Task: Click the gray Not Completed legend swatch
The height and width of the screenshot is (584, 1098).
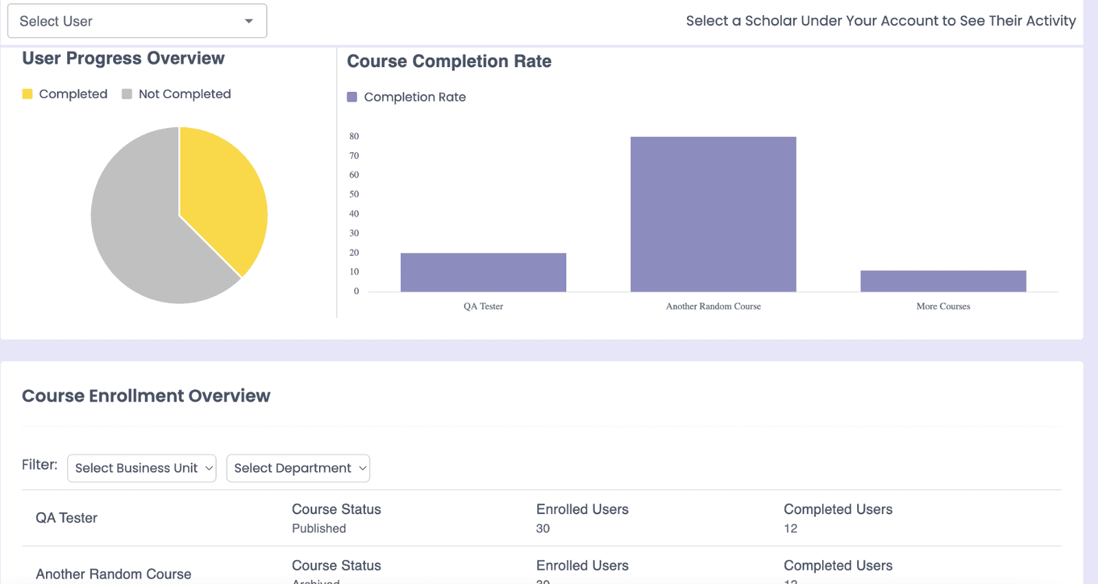Action: pos(127,94)
